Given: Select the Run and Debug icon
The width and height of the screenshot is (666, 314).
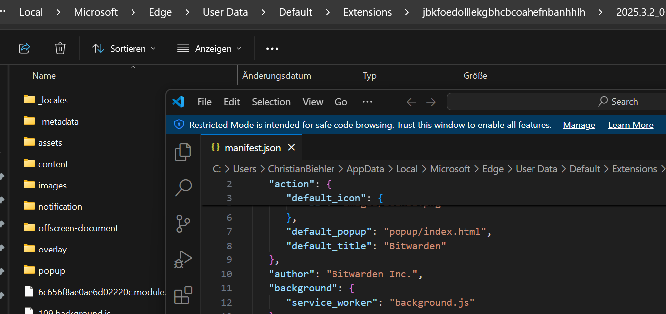Looking at the screenshot, I should (183, 259).
